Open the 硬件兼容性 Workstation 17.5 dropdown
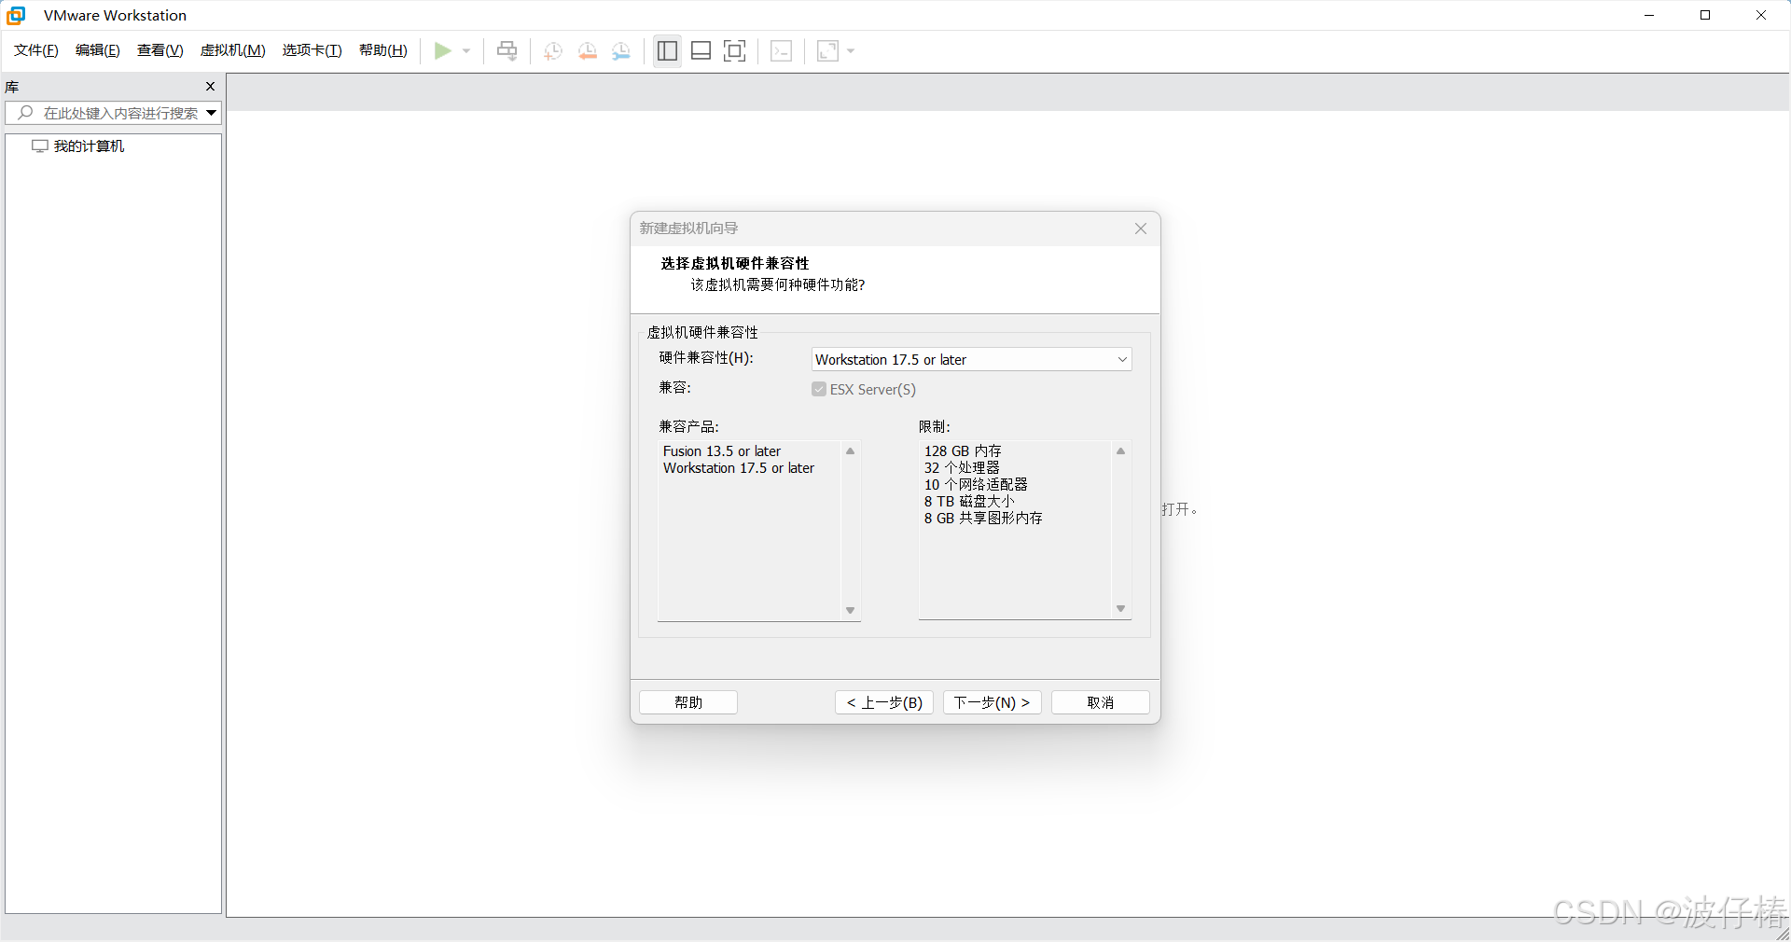Image resolution: width=1791 pixels, height=942 pixels. click(x=972, y=360)
